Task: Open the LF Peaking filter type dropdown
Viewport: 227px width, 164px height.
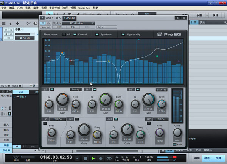Action: pyautogui.click(x=76, y=90)
